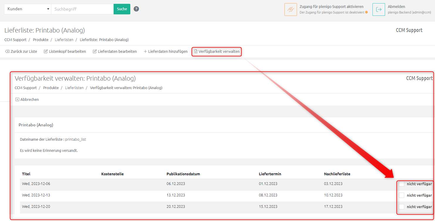Check nicht verfügbar for Wed, 2023-12-06
The height and width of the screenshot is (221, 435).
coord(402,184)
